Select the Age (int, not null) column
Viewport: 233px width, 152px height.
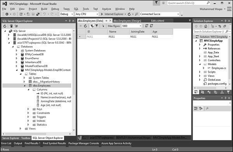(x=50, y=105)
